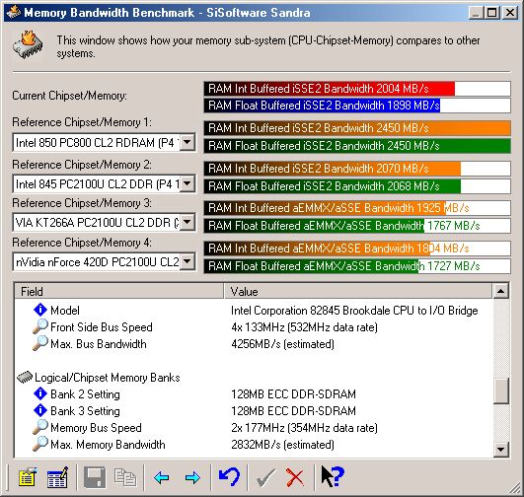The width and height of the screenshot is (524, 497).
Task: Click the blue table edit icon
Action: (x=58, y=477)
